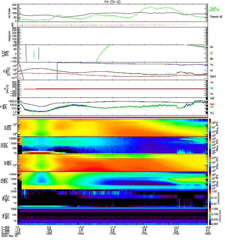Select the blue "Ti⊥" temperature legend label
225x240 pixels.
point(212,113)
